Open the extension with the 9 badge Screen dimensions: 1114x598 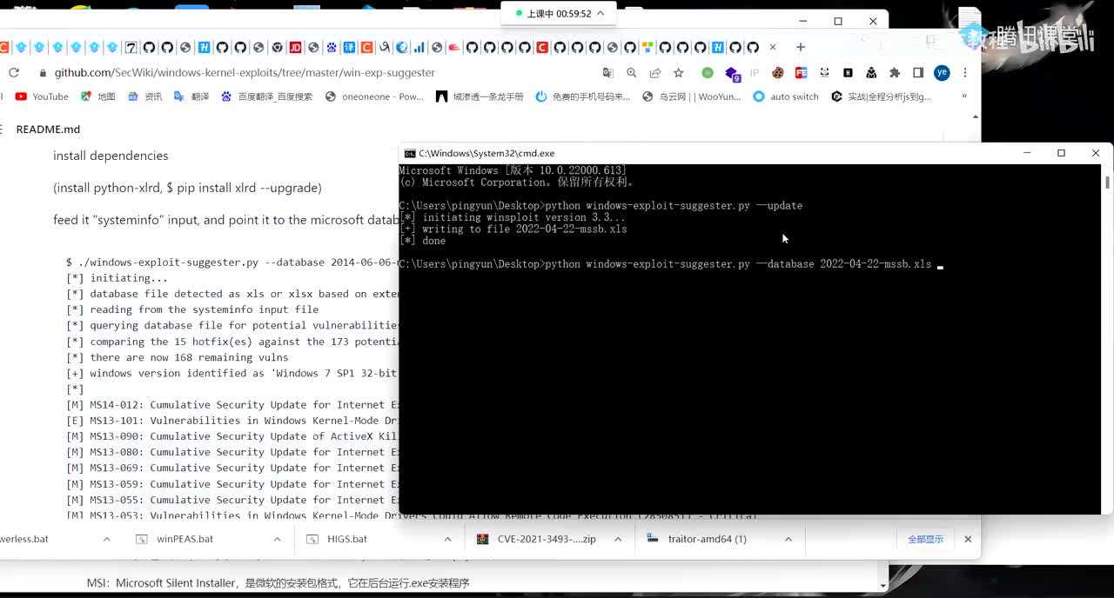tap(732, 74)
